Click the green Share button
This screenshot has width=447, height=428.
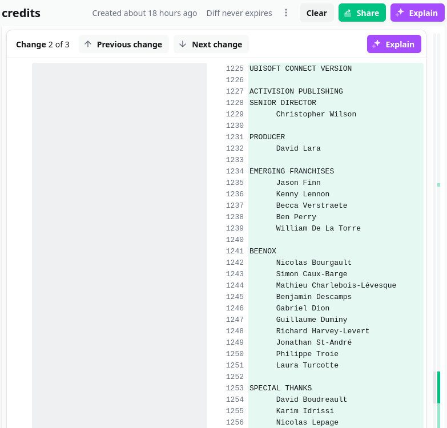click(x=362, y=13)
